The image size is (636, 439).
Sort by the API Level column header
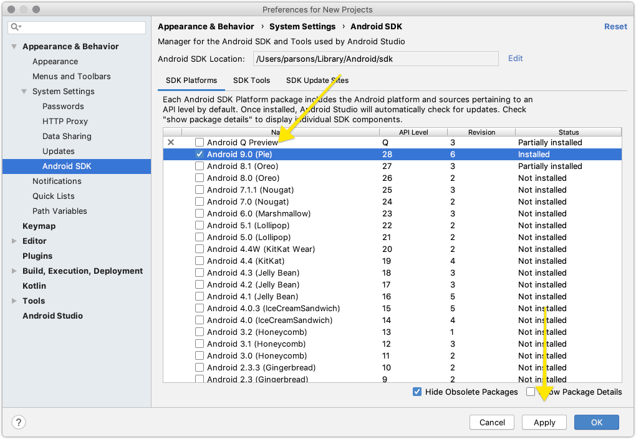coord(413,132)
